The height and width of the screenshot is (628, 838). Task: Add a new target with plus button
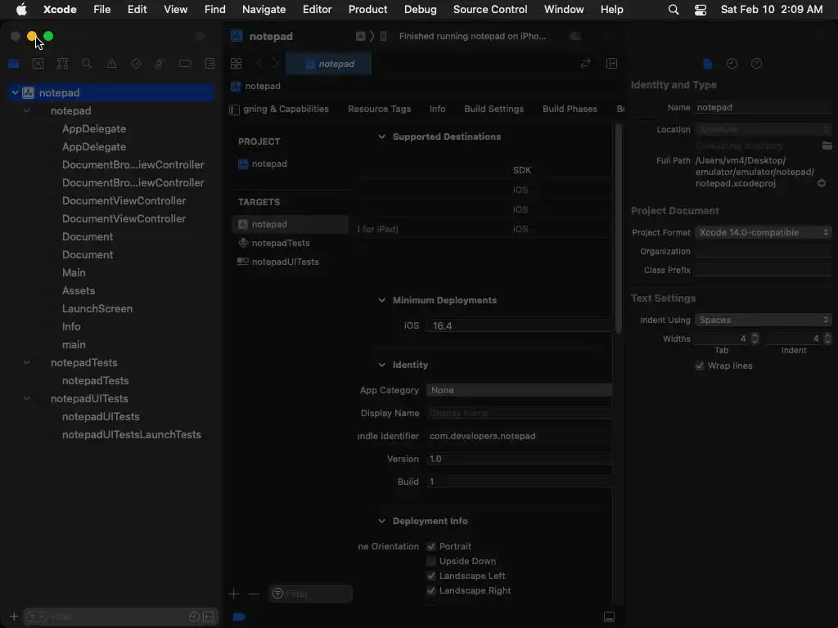pos(233,594)
